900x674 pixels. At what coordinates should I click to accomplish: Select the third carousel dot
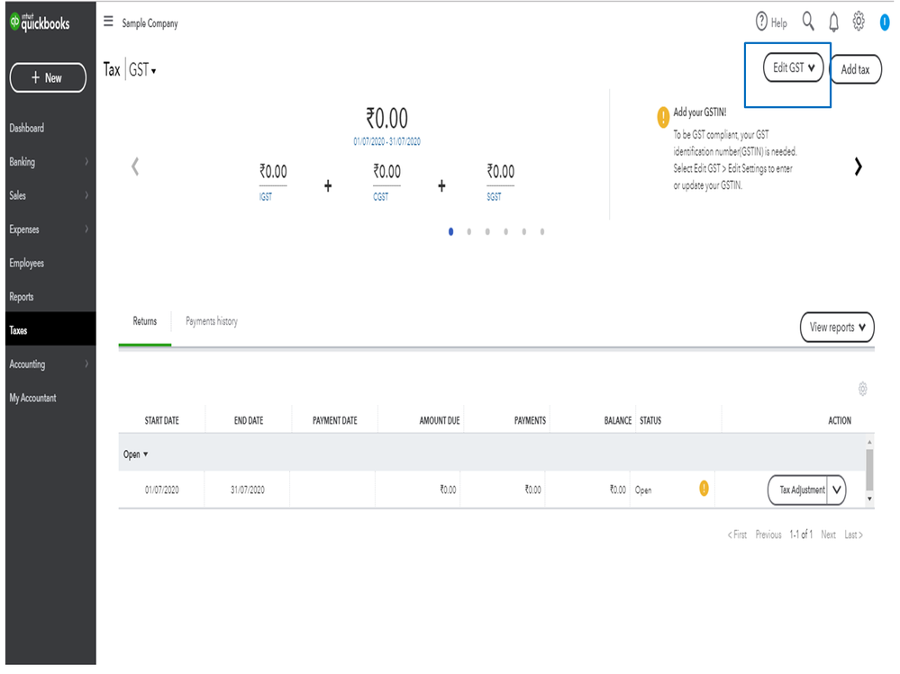(487, 231)
